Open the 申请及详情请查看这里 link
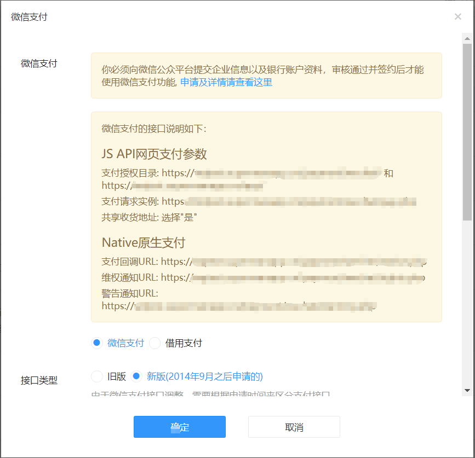The image size is (475, 458). [x=226, y=82]
